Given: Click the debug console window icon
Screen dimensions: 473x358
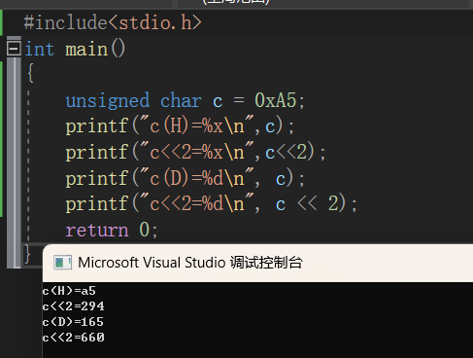Looking at the screenshot, I should 62,263.
